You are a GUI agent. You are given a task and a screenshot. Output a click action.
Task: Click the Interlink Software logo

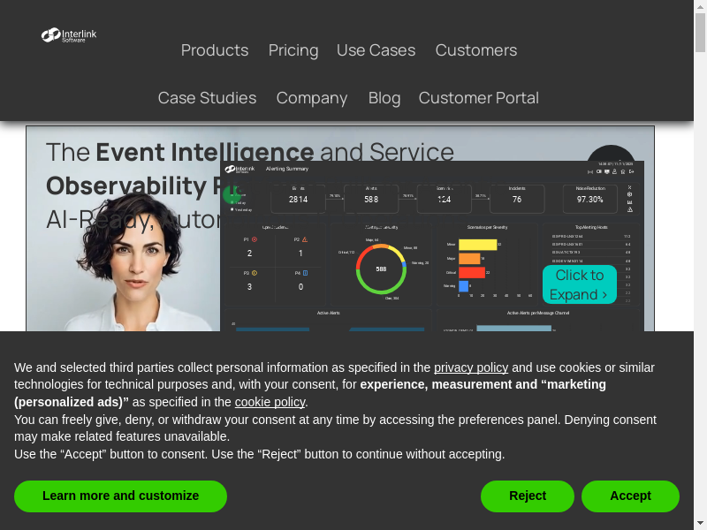point(69,35)
